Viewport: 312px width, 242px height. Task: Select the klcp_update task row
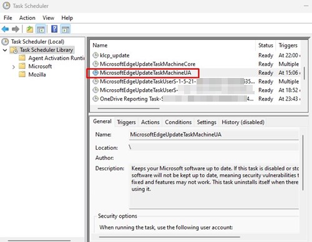click(196, 56)
